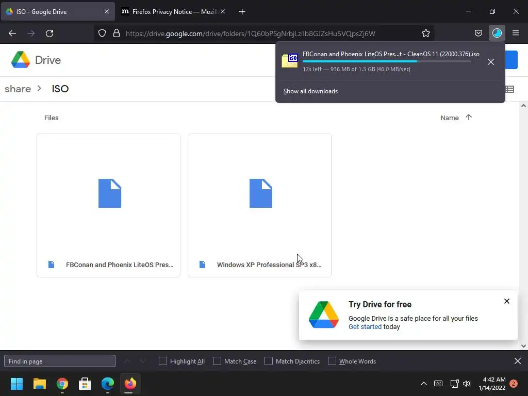Viewport: 528px width, 396px height.
Task: Enable Match Case checkbox
Action: tap(217, 361)
